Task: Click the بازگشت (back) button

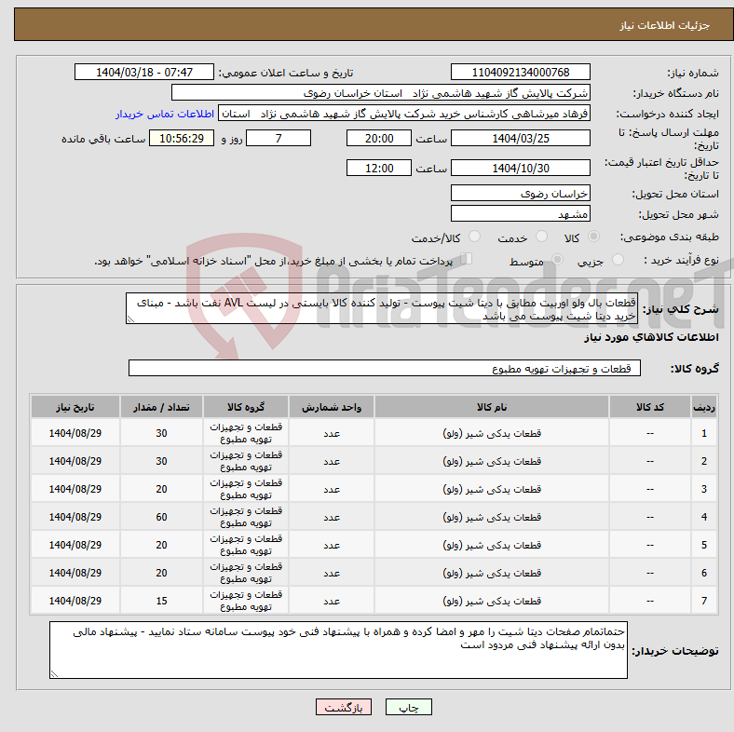Action: [x=344, y=707]
